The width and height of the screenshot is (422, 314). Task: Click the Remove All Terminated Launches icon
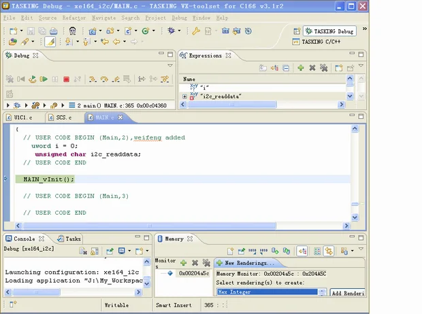(10, 79)
